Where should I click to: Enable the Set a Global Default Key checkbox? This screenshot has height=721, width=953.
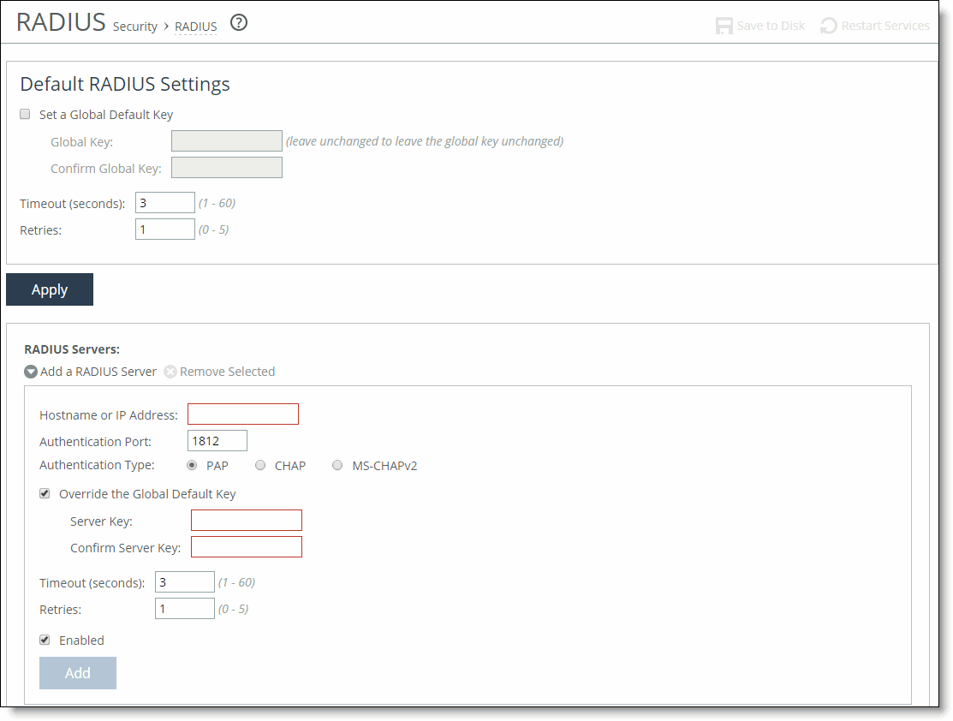click(x=25, y=114)
